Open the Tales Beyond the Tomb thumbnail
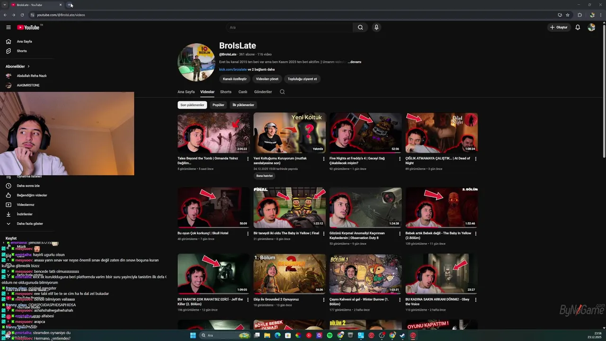This screenshot has height=341, width=606. coord(214,133)
